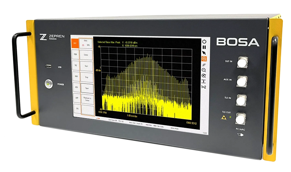
Task: Click the 13:35 clock on the screen
Action: click(205, 133)
